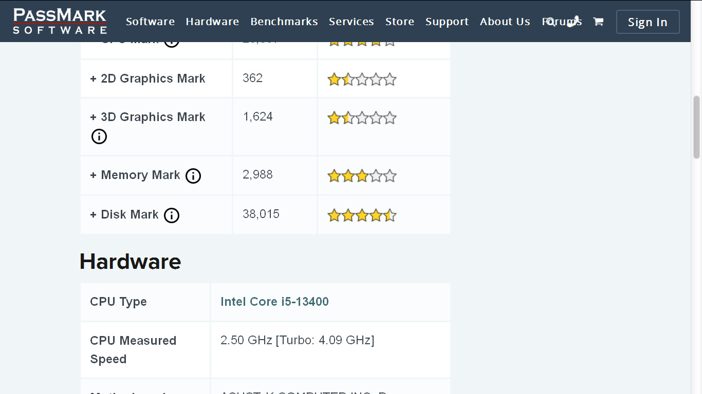Click the Disk Mark star rating
Viewport: 702px width, 394px height.
click(362, 215)
